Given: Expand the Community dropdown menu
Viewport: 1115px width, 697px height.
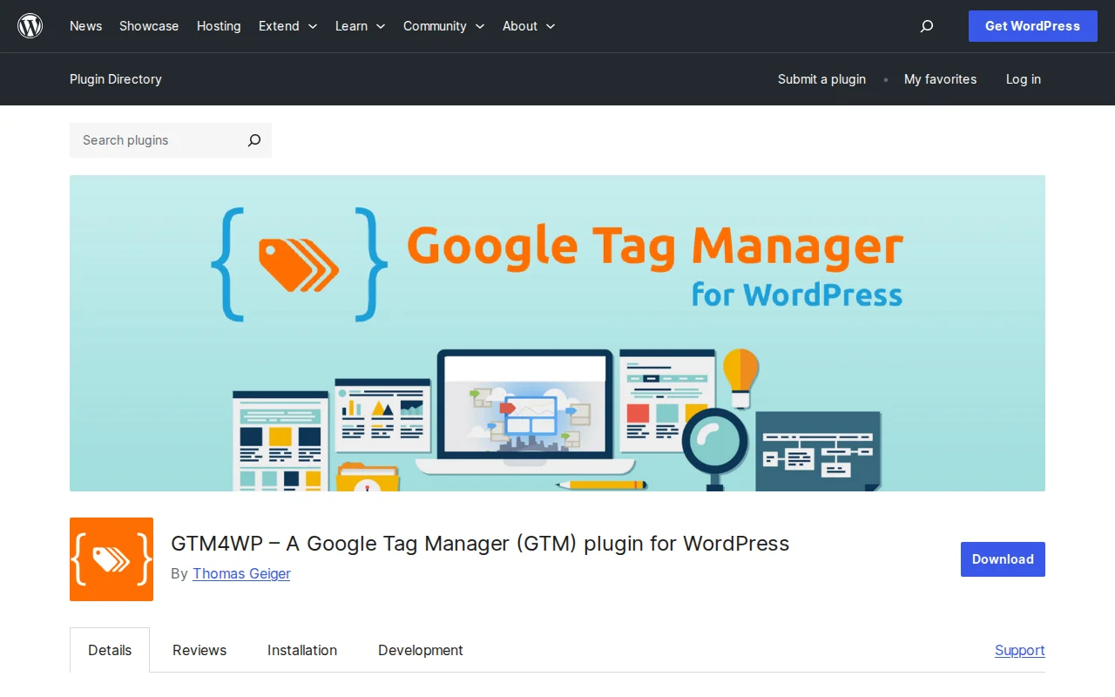Looking at the screenshot, I should [x=443, y=26].
